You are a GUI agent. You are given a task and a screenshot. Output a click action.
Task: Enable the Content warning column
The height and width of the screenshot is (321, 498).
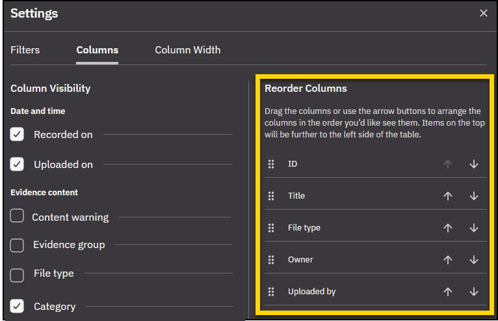pos(18,217)
